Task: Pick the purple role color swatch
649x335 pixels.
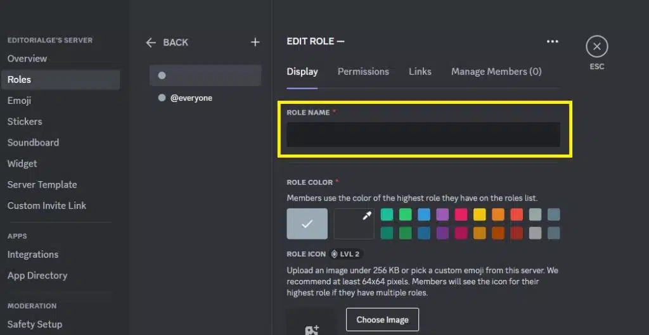Action: click(x=442, y=215)
